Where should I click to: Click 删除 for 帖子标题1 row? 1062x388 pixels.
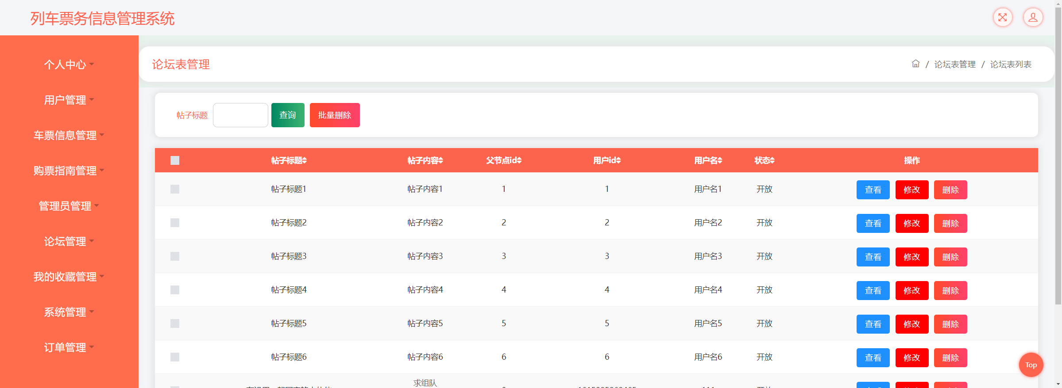(950, 190)
